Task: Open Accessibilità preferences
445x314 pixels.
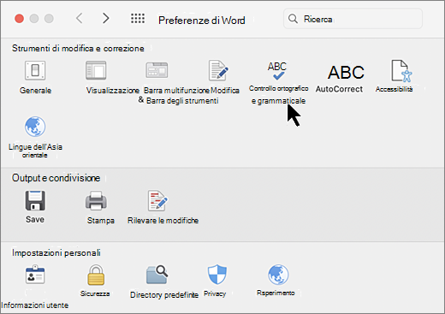Action: click(x=401, y=71)
